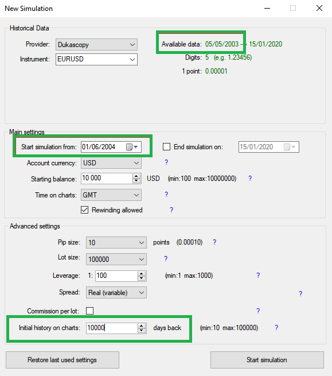332x376 pixels.
Task: Expand the Lot size dropdown
Action: point(116,259)
